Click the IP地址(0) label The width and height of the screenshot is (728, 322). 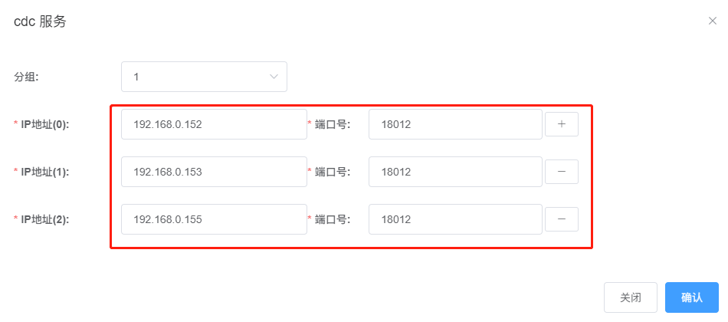tap(44, 124)
